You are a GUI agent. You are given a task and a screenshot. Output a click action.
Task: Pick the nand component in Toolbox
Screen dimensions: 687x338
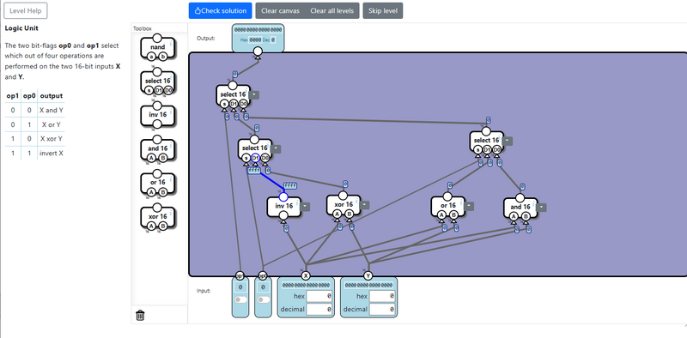tap(157, 47)
